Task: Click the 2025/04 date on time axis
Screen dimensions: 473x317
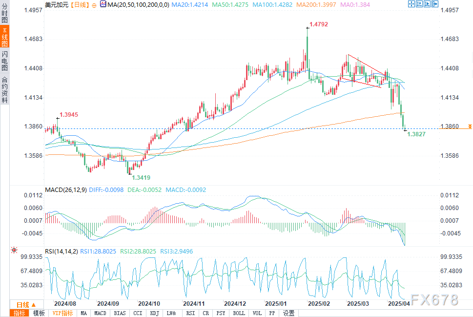Action: [399, 304]
